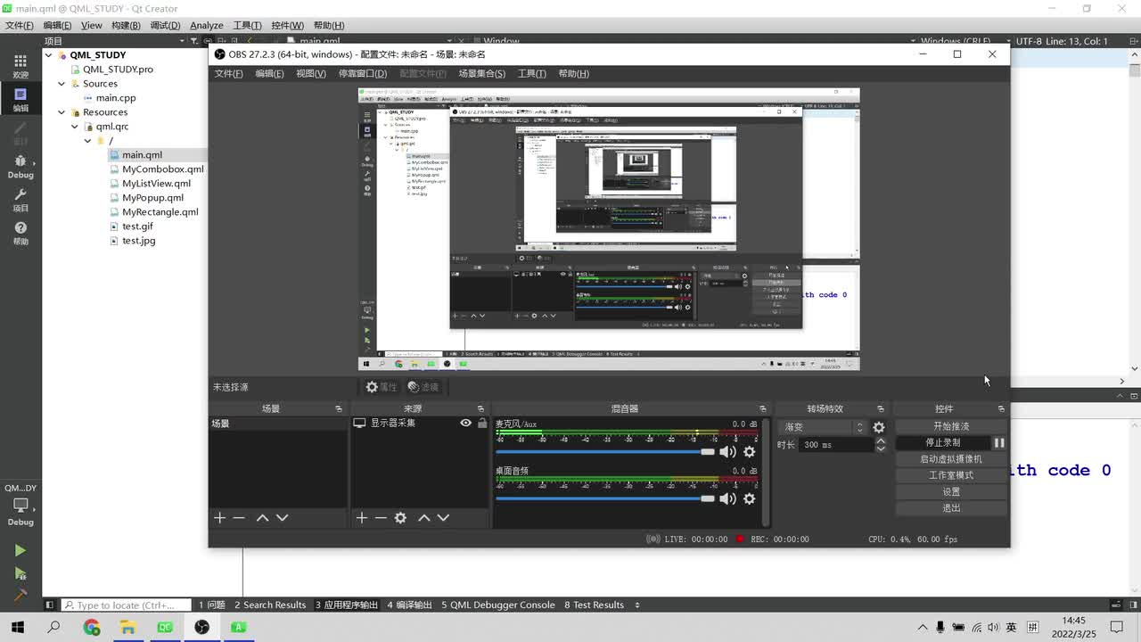Click the 时长 300 ms duration field
1141x642 pixels.
[836, 444]
